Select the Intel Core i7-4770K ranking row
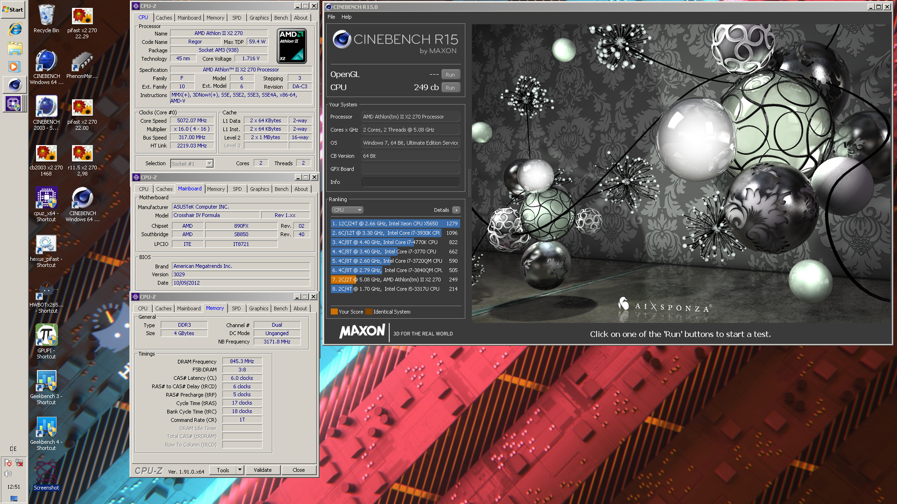 pos(395,242)
